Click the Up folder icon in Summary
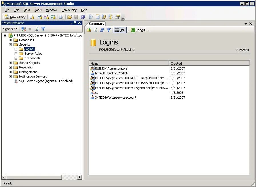This screenshot has width=256, height=187. [x=89, y=30]
